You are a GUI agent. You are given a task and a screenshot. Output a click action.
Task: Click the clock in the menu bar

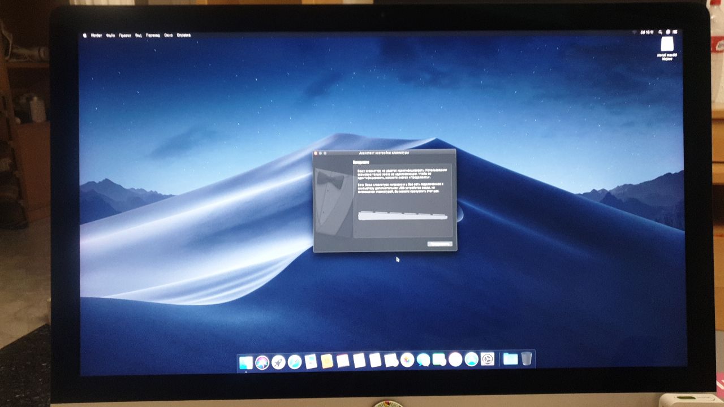[x=647, y=32]
